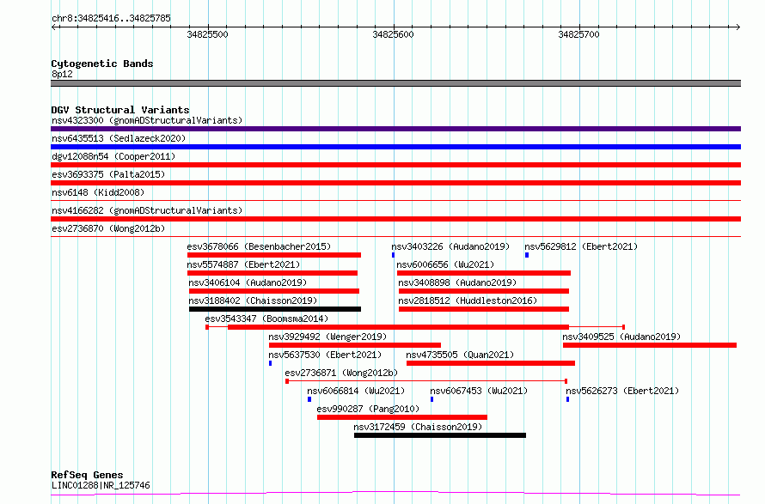Open variant nsv5574887 (Ebert2021)
The image size is (765, 504).
[x=243, y=264]
